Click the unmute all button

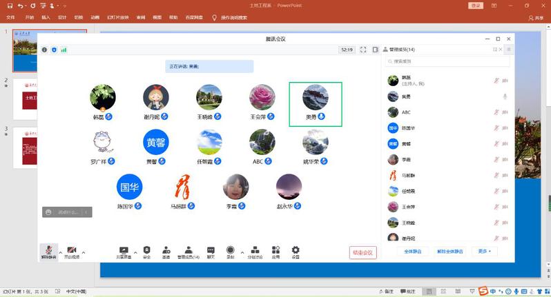click(449, 252)
